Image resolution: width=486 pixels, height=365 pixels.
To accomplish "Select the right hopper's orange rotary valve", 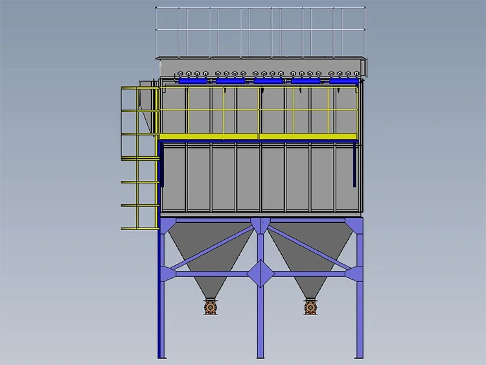I will click(310, 307).
